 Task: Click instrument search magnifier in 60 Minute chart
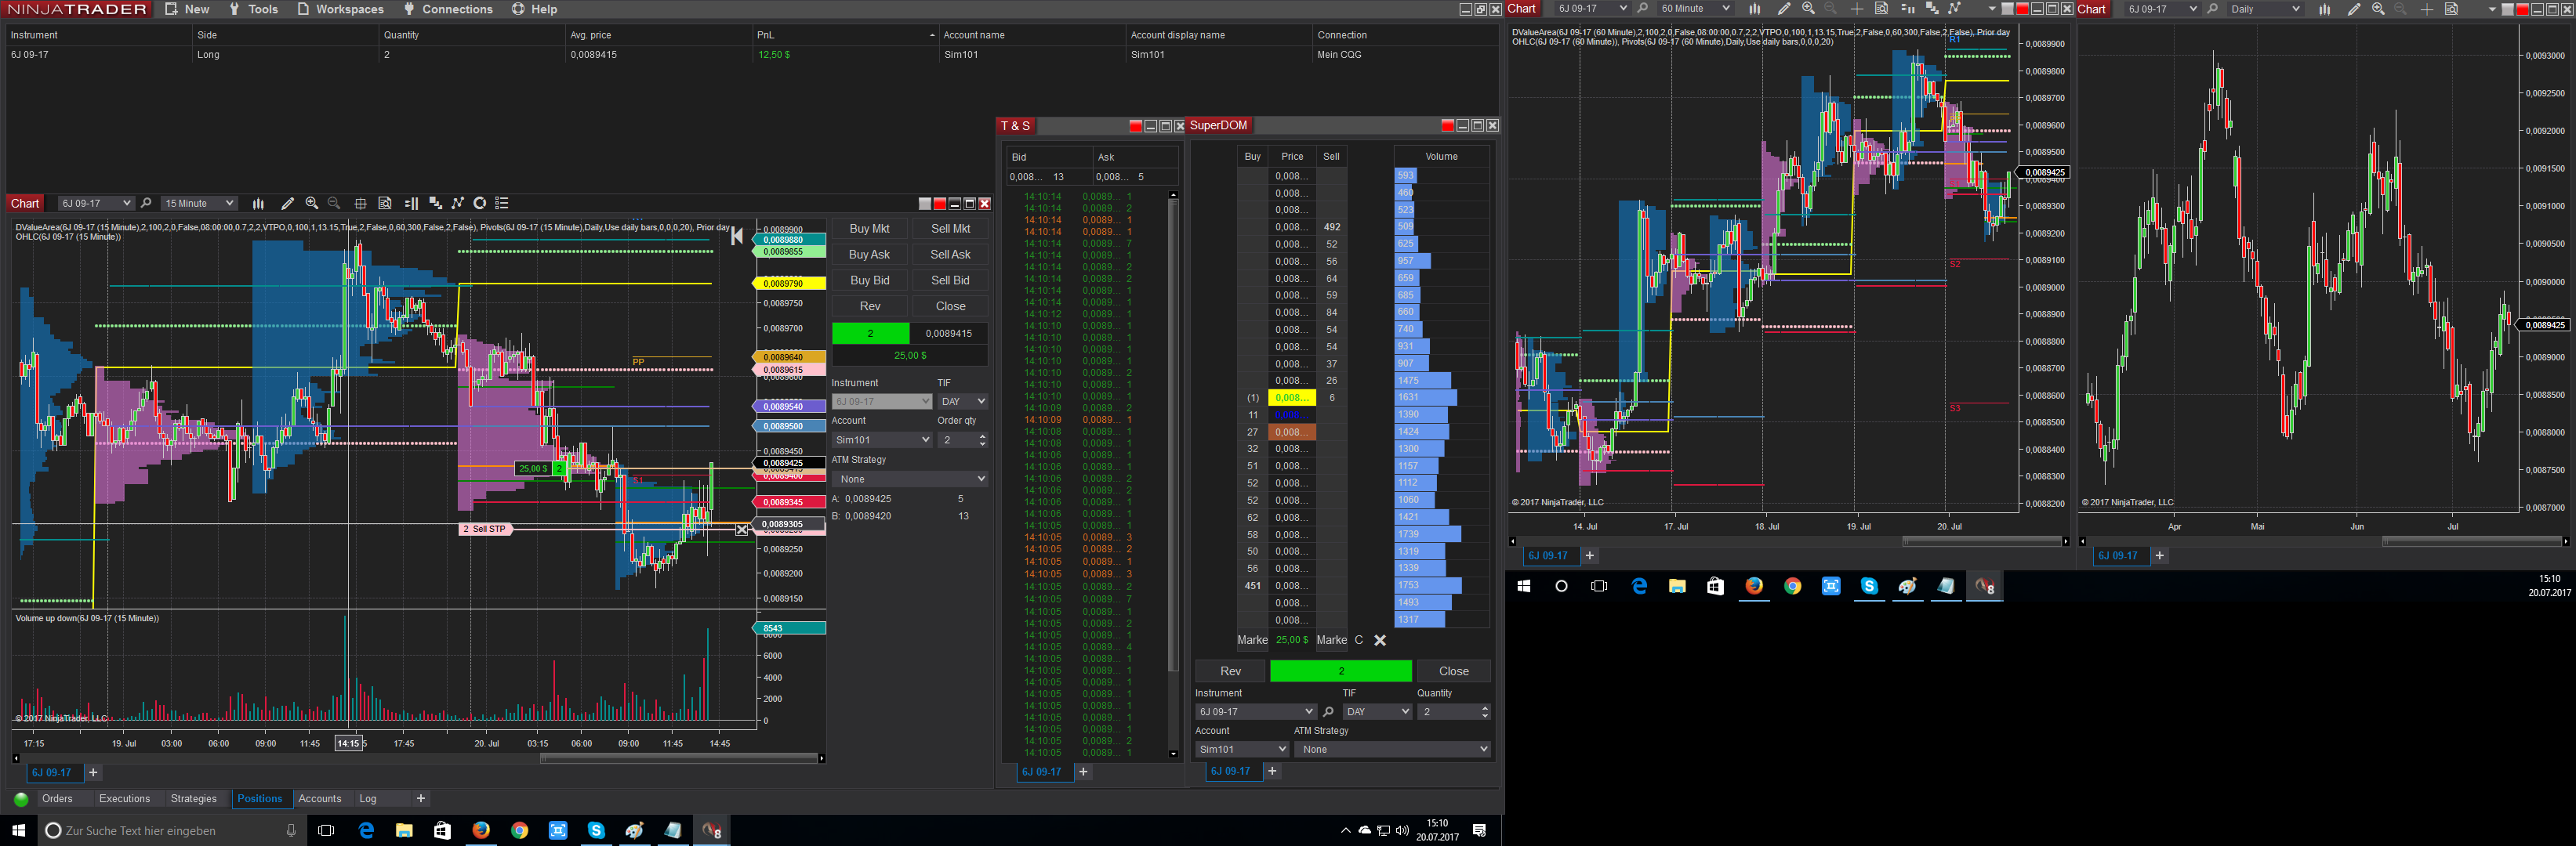coord(1642,9)
